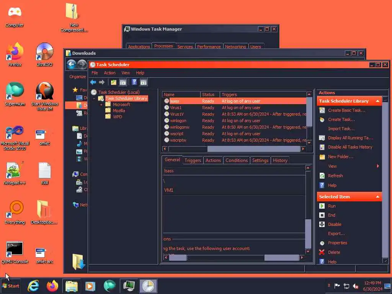
Task: Click Organize in Downloads window
Action: [x=77, y=77]
